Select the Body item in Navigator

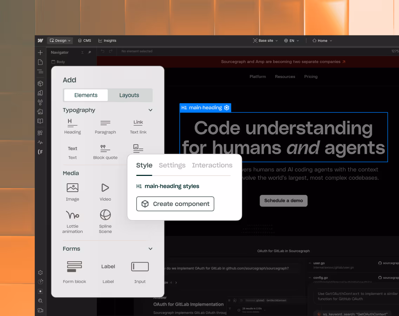pyautogui.click(x=58, y=62)
